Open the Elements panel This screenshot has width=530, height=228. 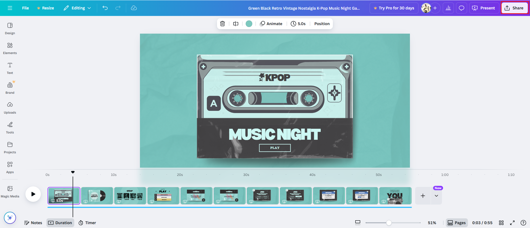[x=10, y=48]
